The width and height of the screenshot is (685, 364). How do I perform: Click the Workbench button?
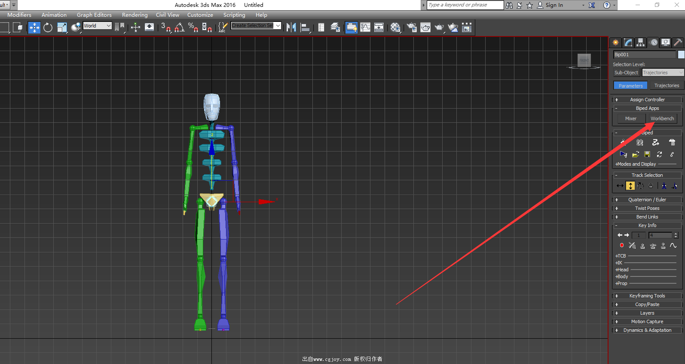662,118
